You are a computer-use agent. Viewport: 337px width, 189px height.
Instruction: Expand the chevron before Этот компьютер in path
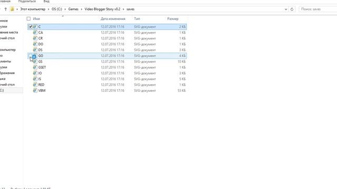pos(17,9)
